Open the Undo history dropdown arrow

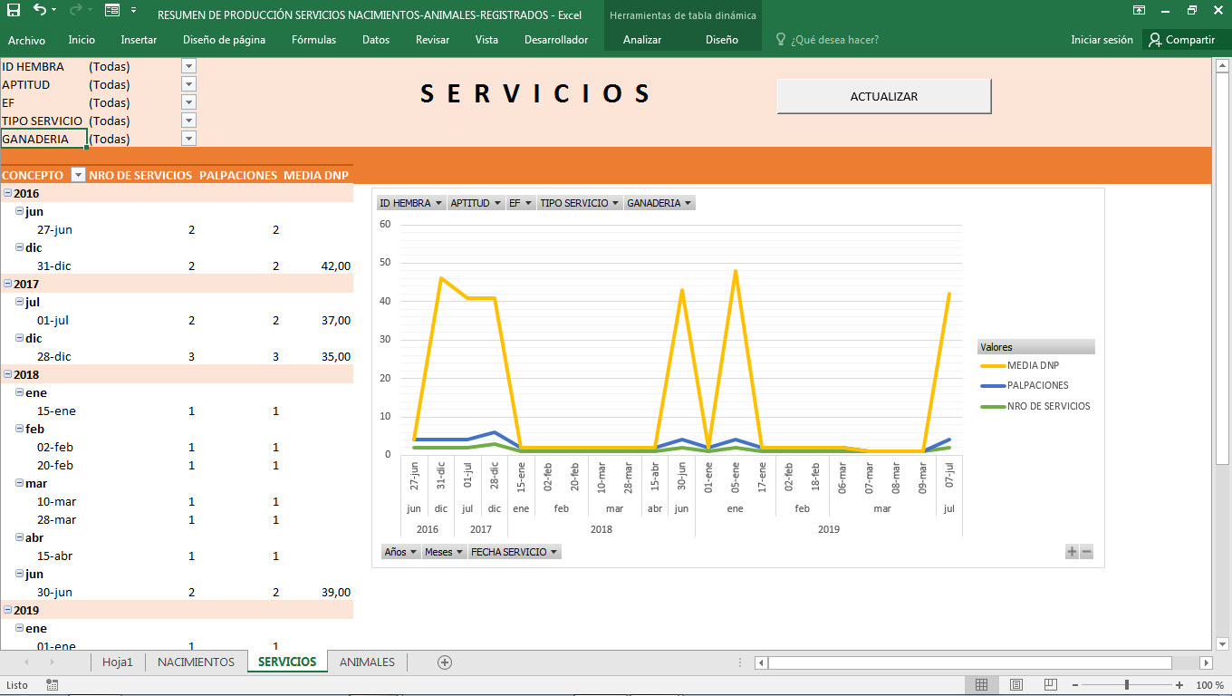(53, 11)
